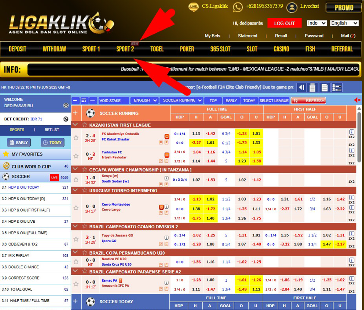This screenshot has height=310, width=364.
Task: Click the skip-back ticker icon in header
Action: coord(301,87)
